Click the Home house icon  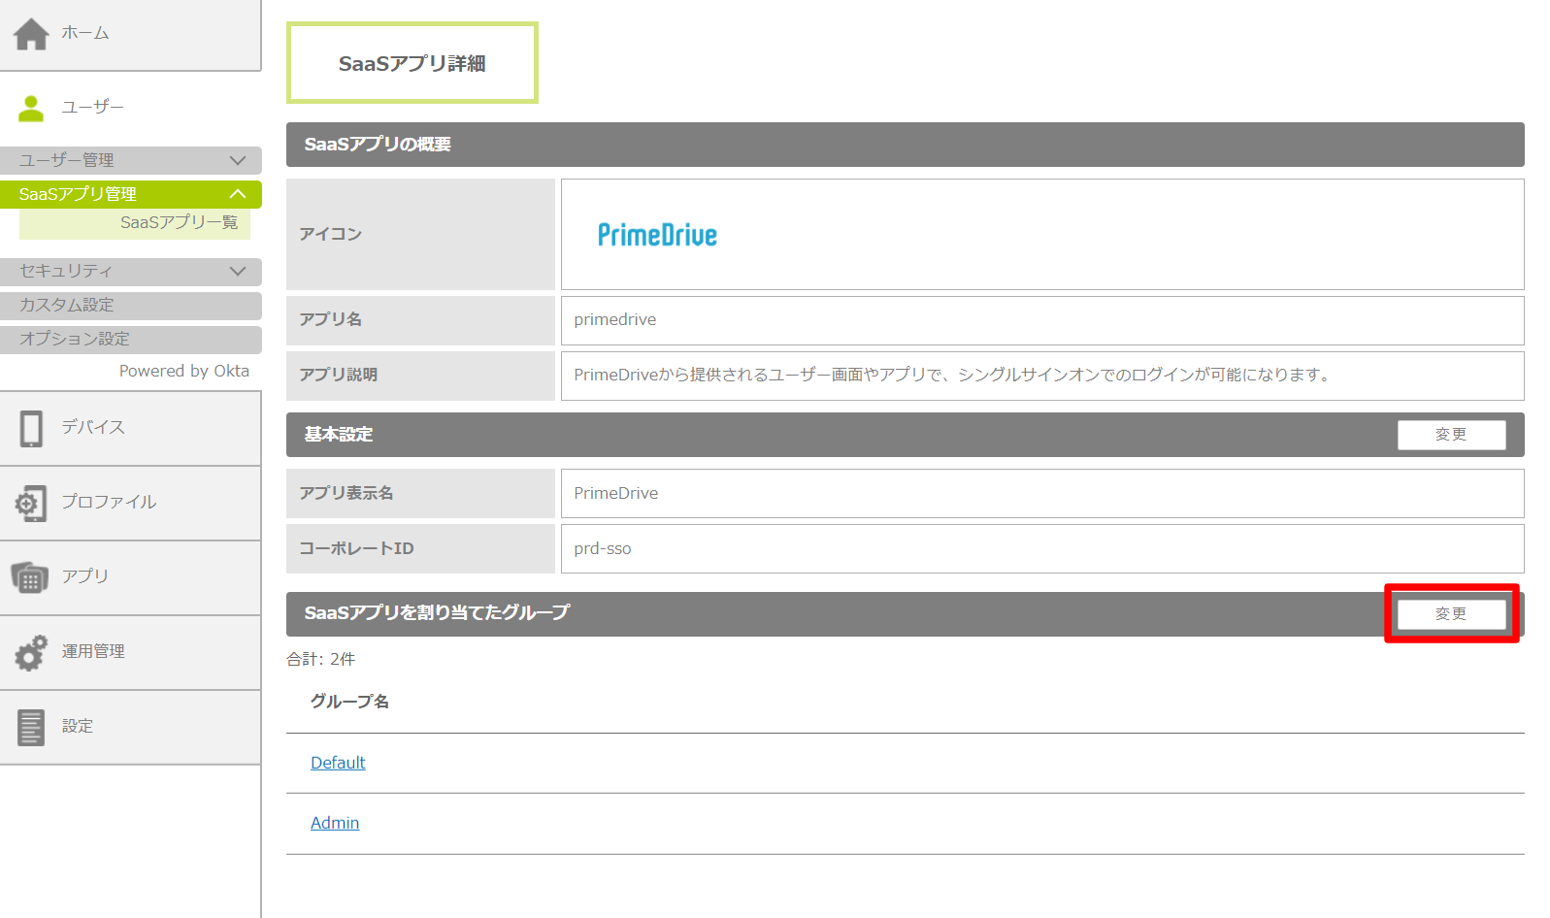click(31, 34)
